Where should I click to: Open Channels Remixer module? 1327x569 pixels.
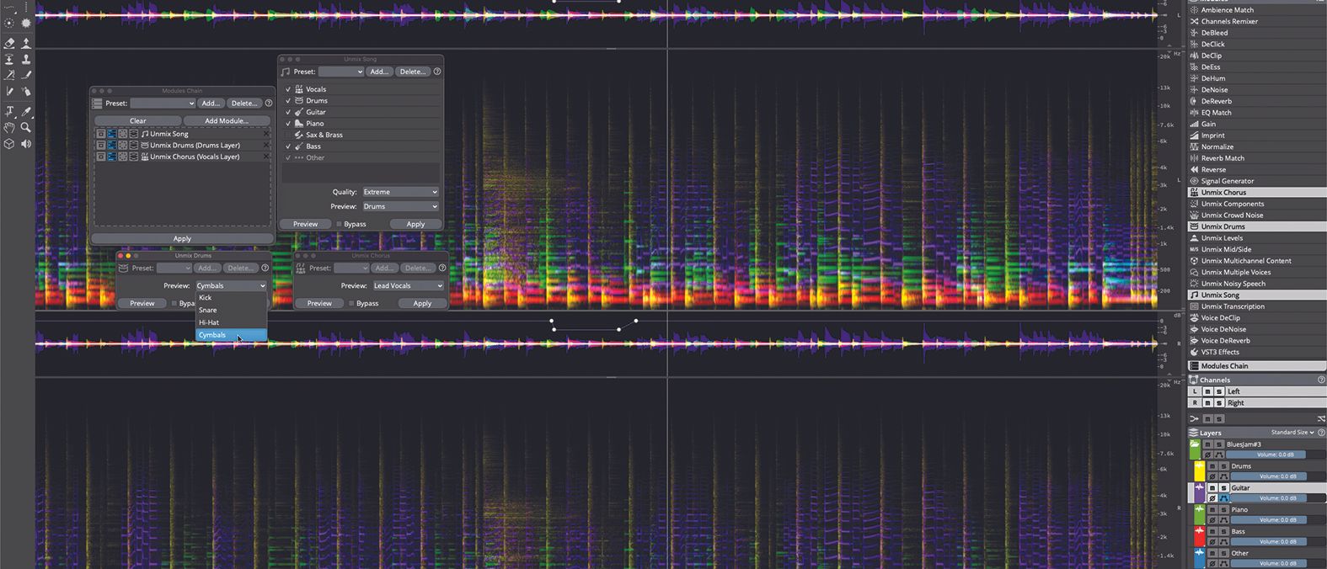pos(1257,21)
